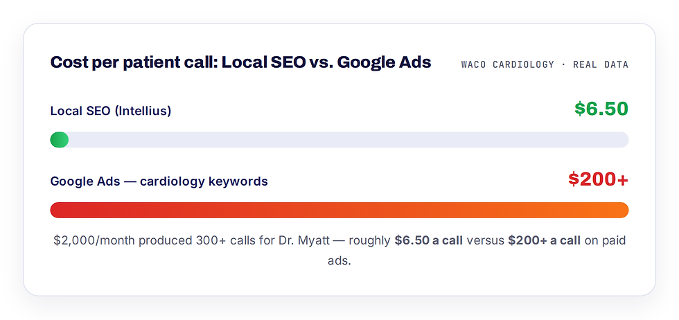Click the bold '$6.50 a call' caption text
This screenshot has height=320, width=679.
[x=429, y=241]
